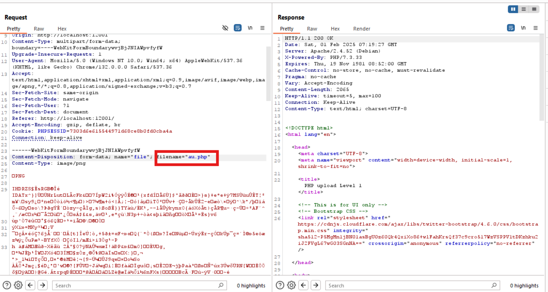Toggle word wrap icon in Response panel
548x292 pixels.
pyautogui.click(x=511, y=28)
